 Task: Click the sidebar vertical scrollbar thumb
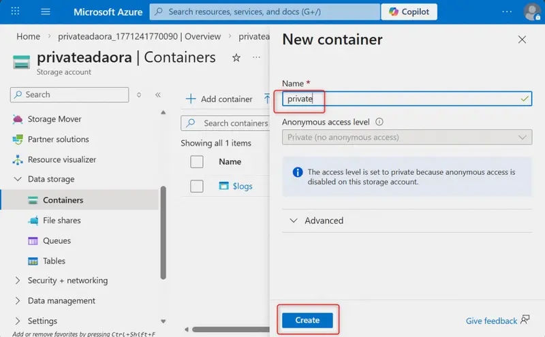163,233
